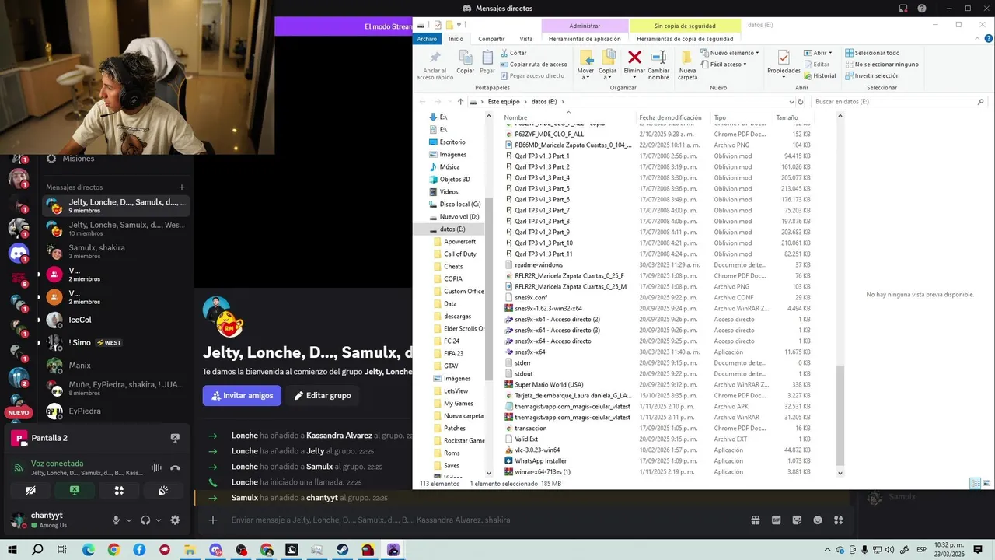Refresh the Explorer address bar

(x=802, y=102)
